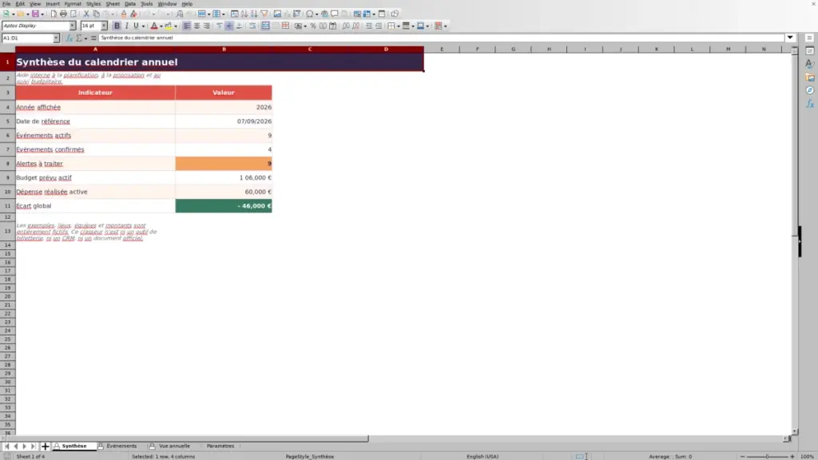Image resolution: width=818 pixels, height=460 pixels.
Task: Open the sidebar Navigator compass icon
Action: (x=810, y=90)
